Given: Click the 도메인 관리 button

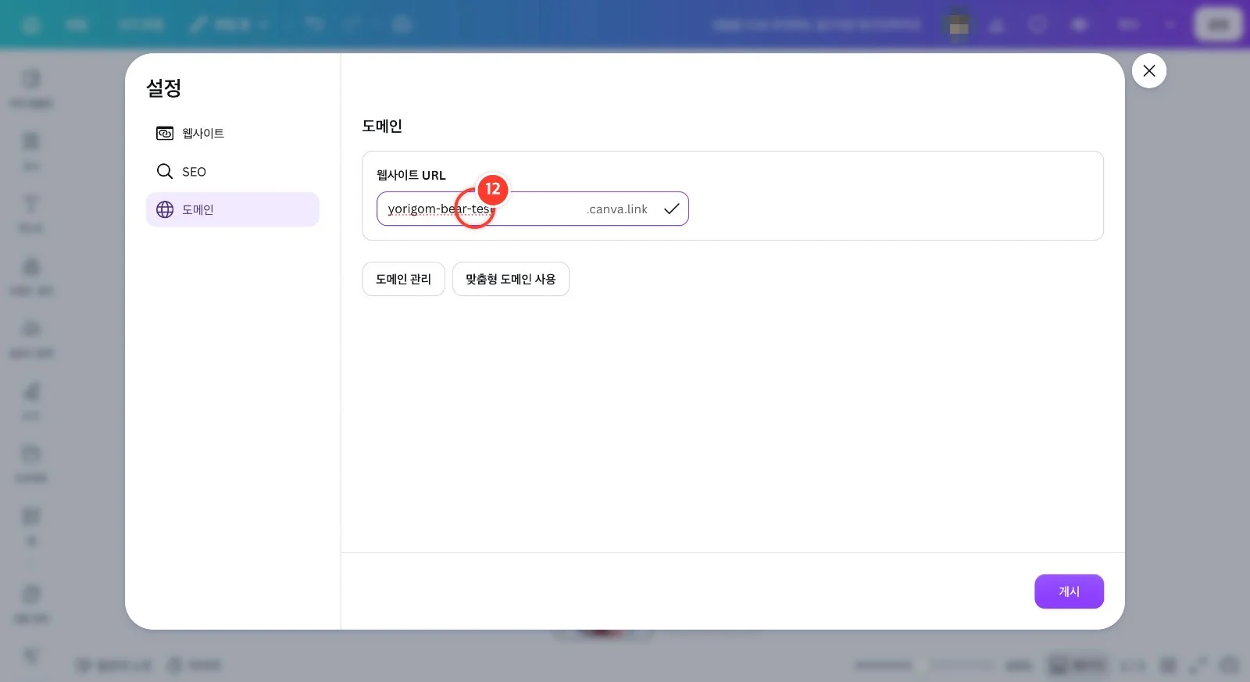Looking at the screenshot, I should pyautogui.click(x=403, y=279).
